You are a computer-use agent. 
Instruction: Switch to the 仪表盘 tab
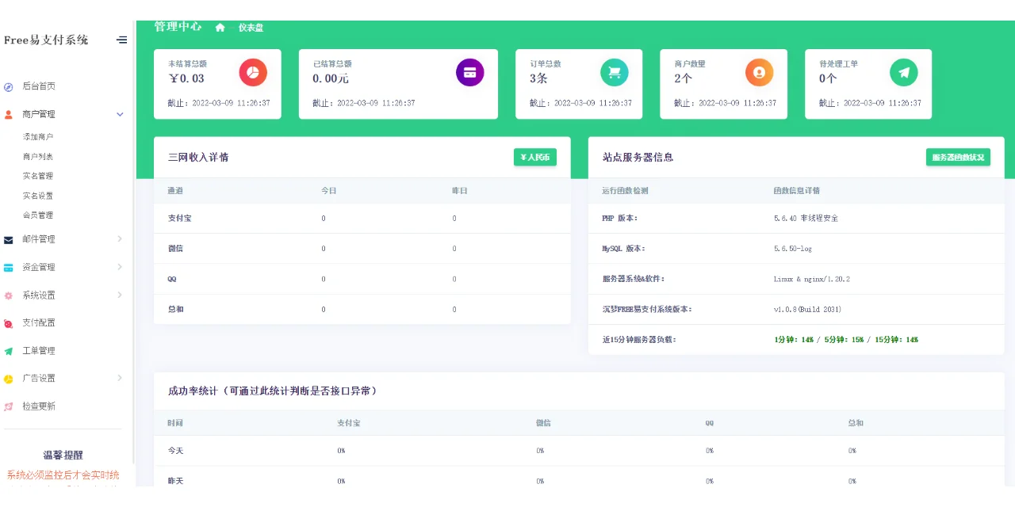click(251, 27)
